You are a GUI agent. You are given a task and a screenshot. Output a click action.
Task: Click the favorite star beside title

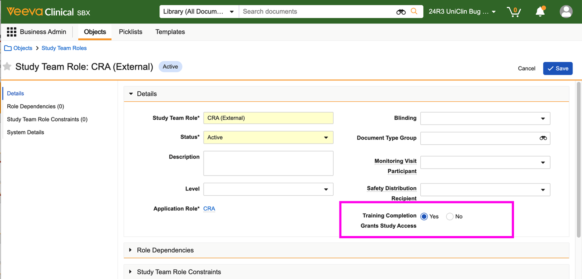click(7, 66)
